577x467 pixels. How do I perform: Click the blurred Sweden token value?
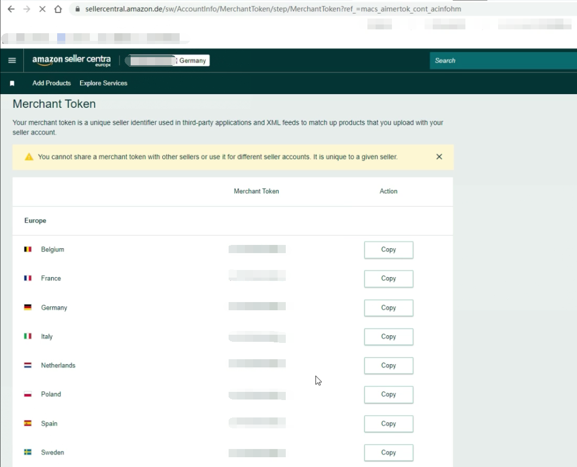pyautogui.click(x=257, y=453)
